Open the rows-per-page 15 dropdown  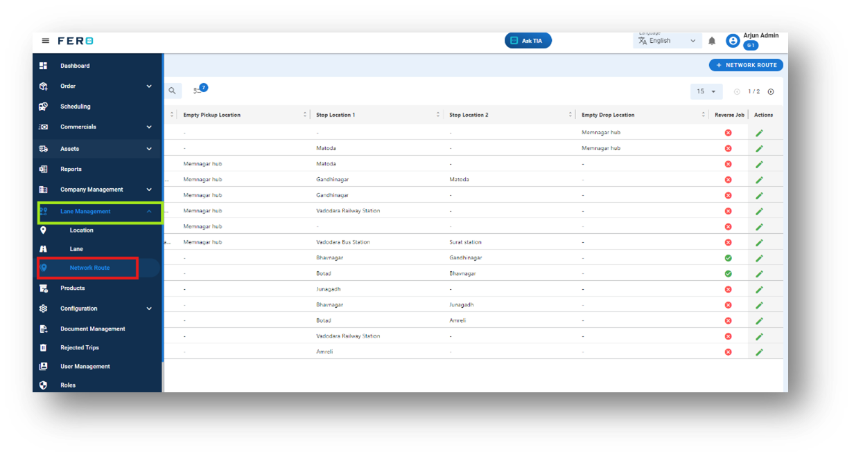(x=706, y=91)
